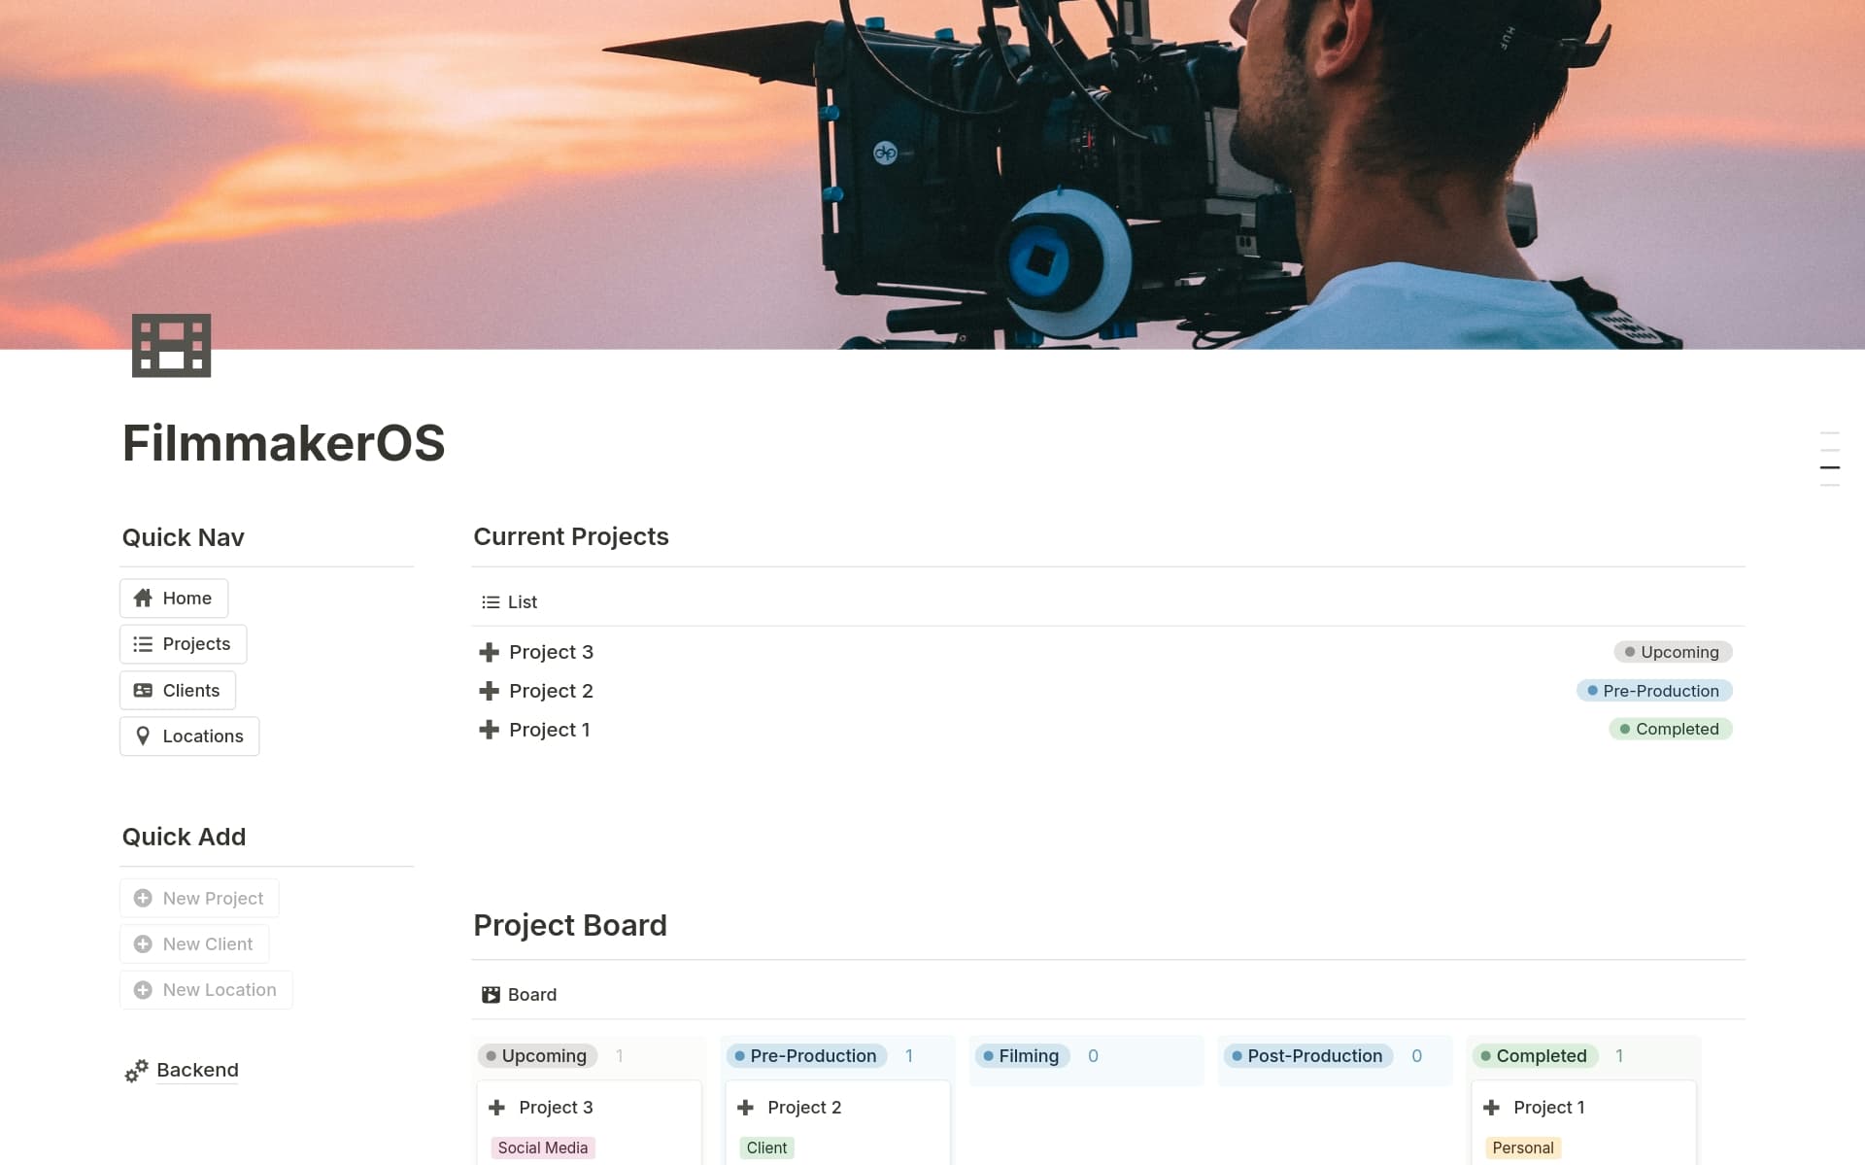Click the board view icon before Board label
Screen dimensions: 1865x1165
491,994
